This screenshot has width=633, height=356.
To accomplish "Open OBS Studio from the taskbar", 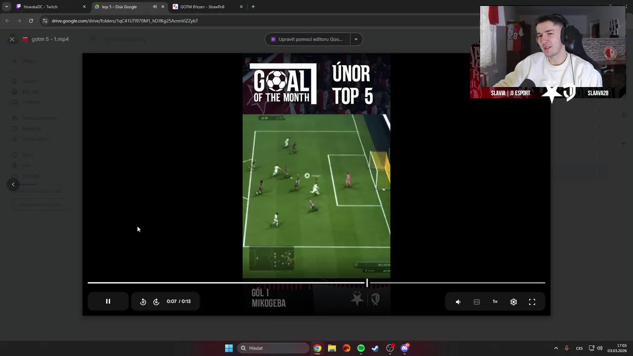I will point(390,348).
